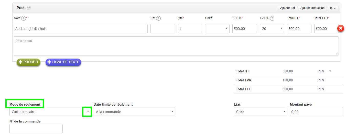
Task: Open the Etat status dropdown
Action: coord(260,112)
